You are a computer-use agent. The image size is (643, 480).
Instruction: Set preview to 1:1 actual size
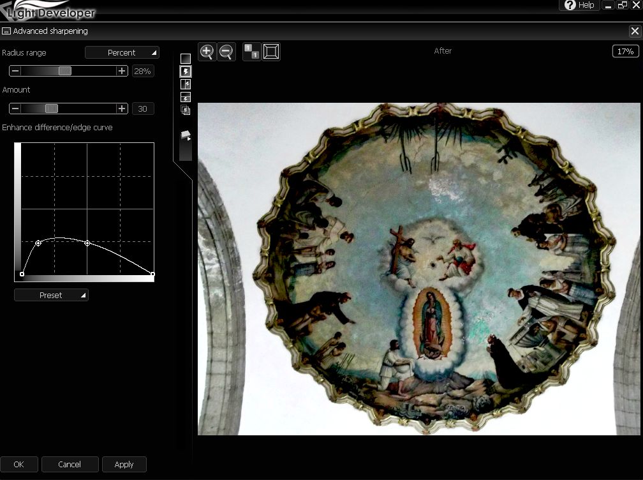[x=251, y=52]
